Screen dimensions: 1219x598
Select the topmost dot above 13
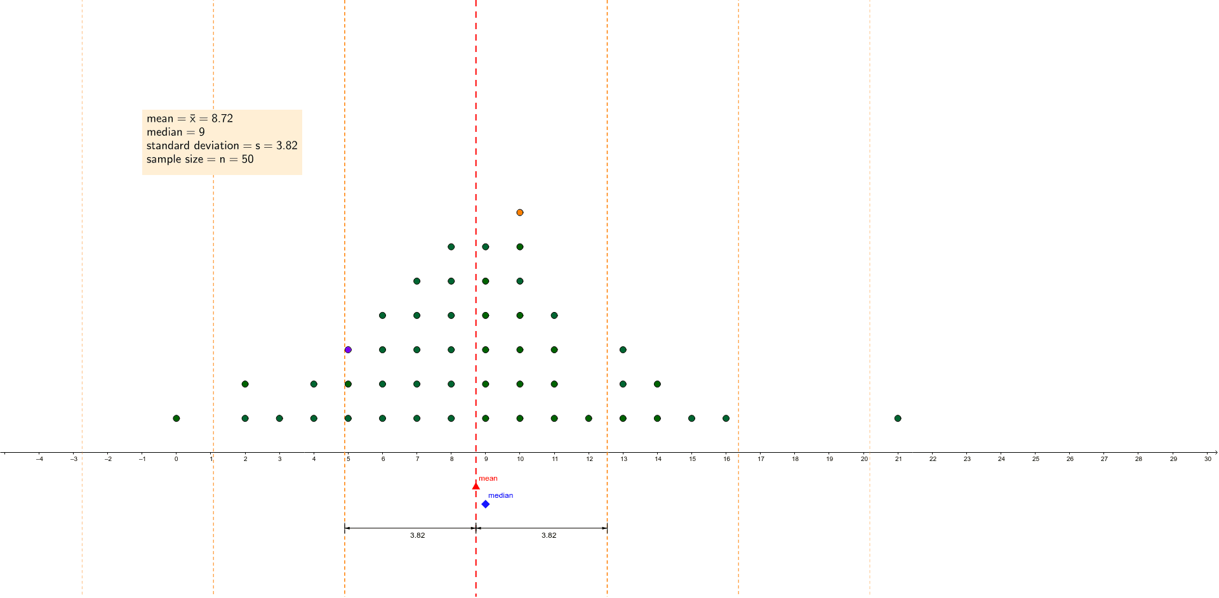coord(623,350)
